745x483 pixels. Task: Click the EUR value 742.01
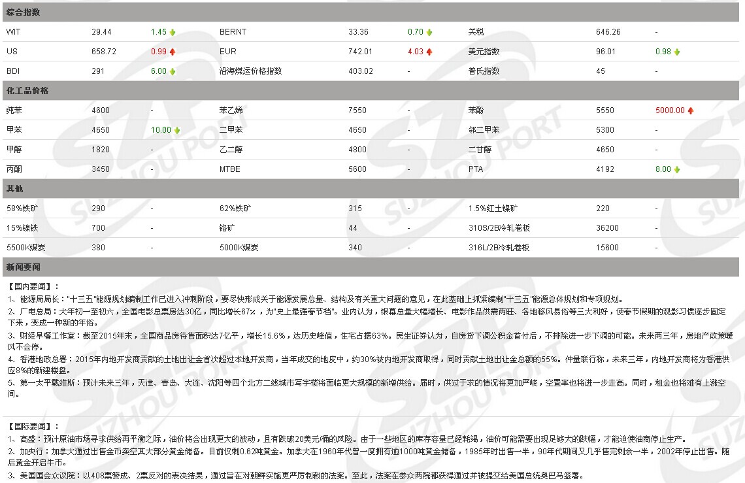pyautogui.click(x=360, y=52)
